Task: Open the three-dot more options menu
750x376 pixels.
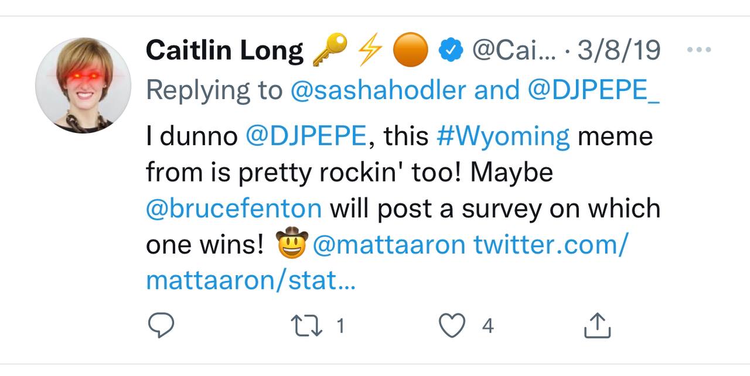Action: (x=698, y=50)
